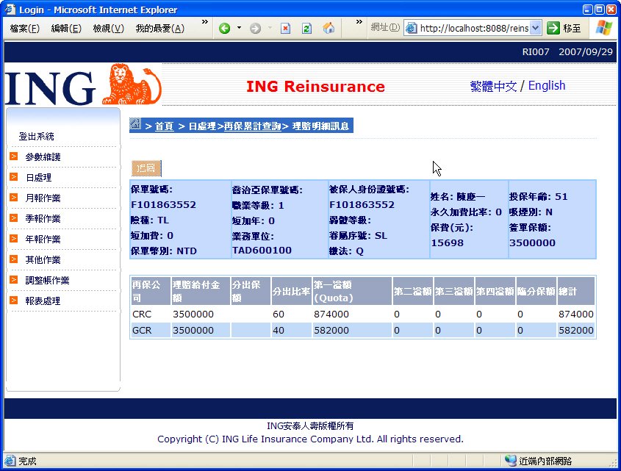Open the 報表處理 sidebar menu
Viewport: 621px width, 471px height.
(x=43, y=301)
